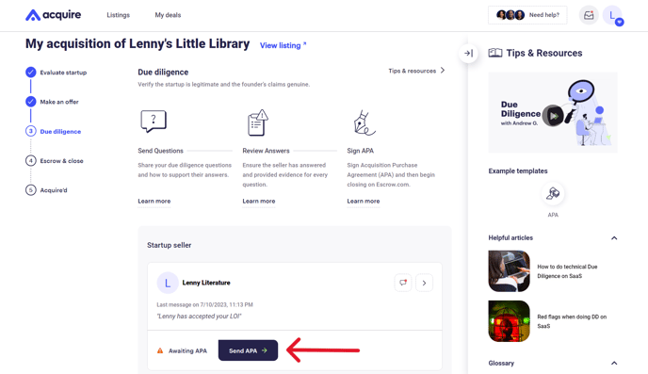
Task: Click Learn more under Review Answers
Action: click(x=259, y=201)
